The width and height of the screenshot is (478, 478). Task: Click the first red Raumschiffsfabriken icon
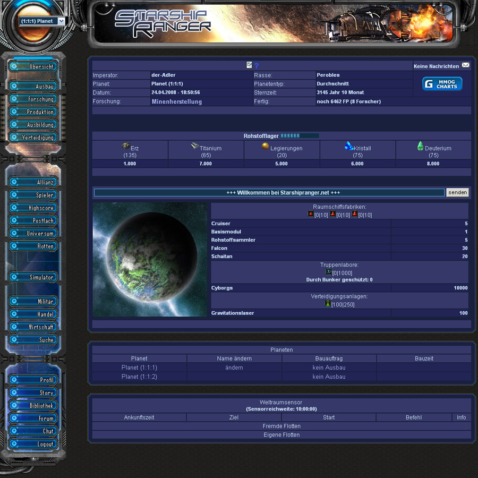311,214
